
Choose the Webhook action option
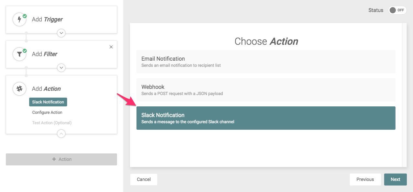coord(266,90)
